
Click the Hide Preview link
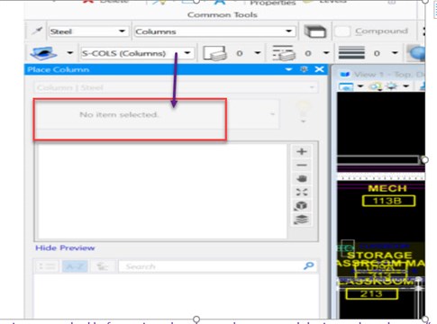click(x=65, y=247)
